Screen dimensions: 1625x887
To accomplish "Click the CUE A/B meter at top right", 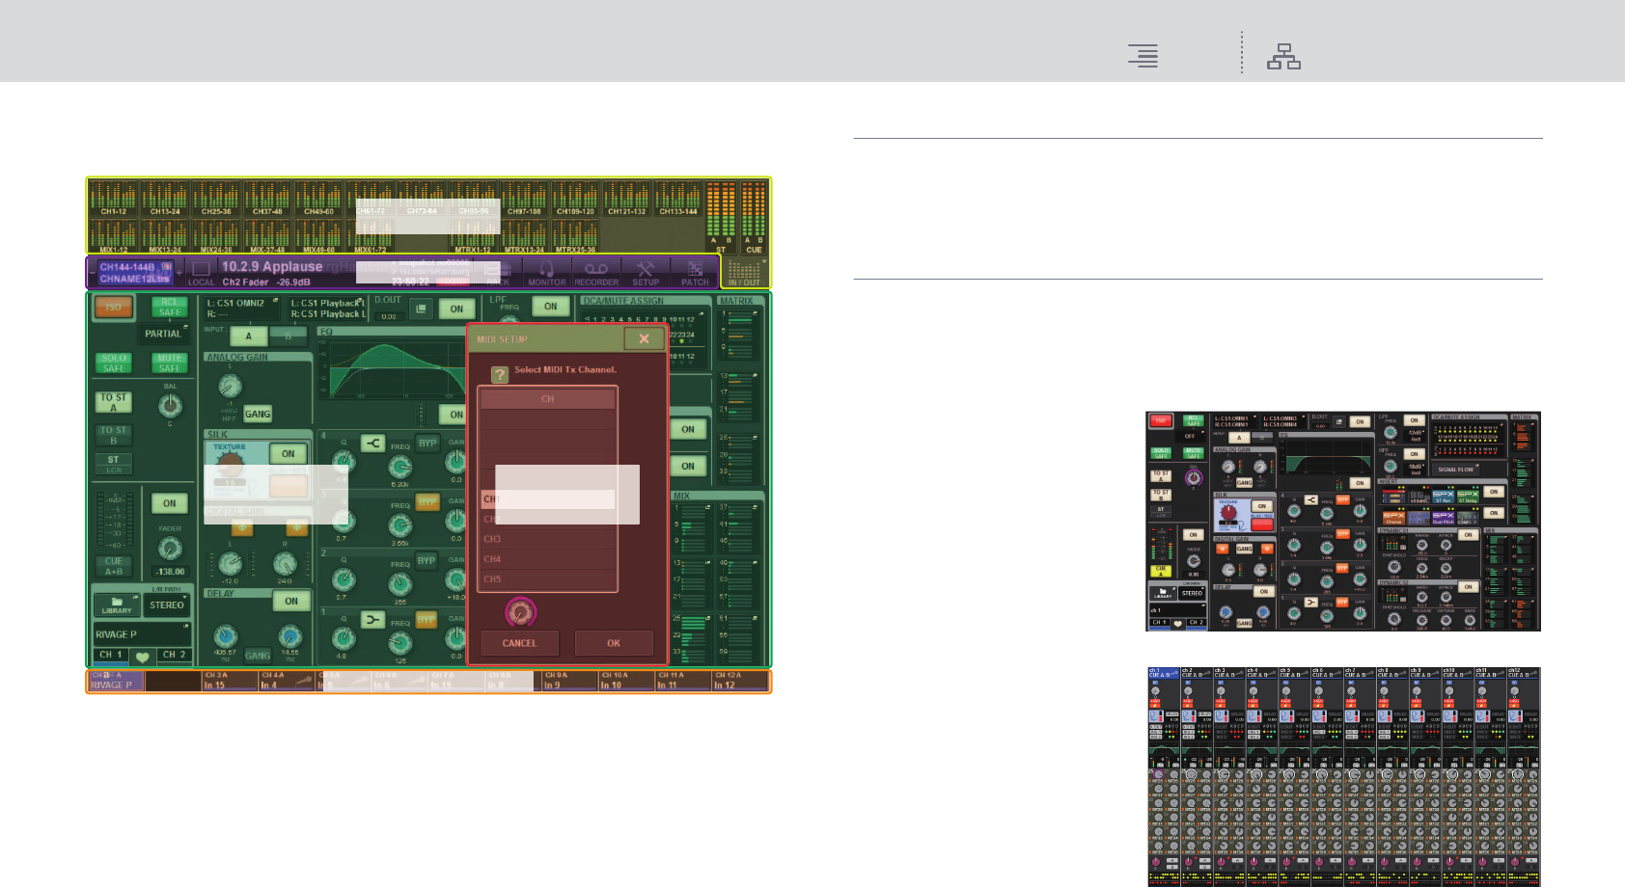I will pyautogui.click(x=754, y=217).
